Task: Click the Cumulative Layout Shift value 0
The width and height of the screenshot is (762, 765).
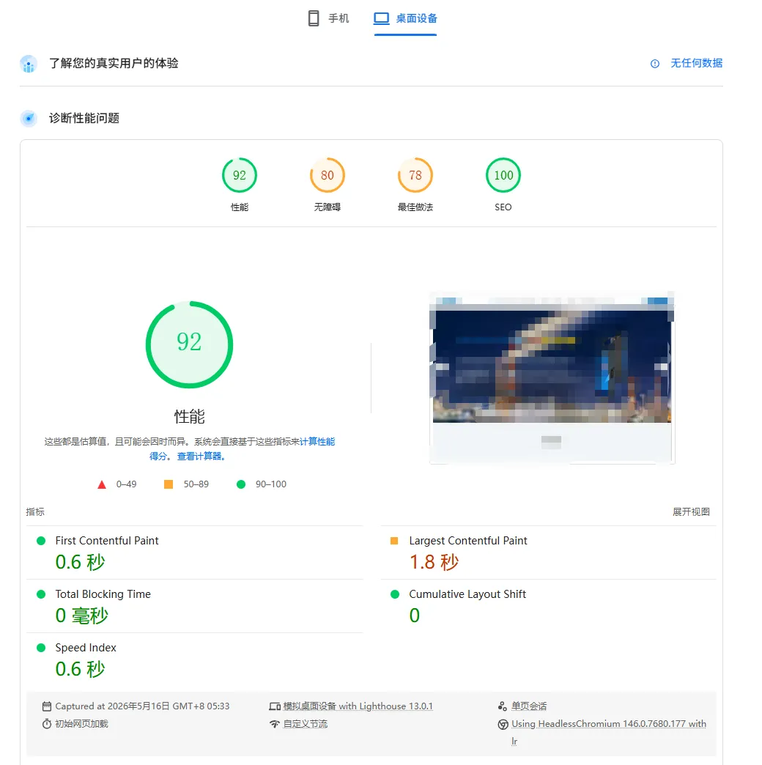Action: click(x=415, y=616)
